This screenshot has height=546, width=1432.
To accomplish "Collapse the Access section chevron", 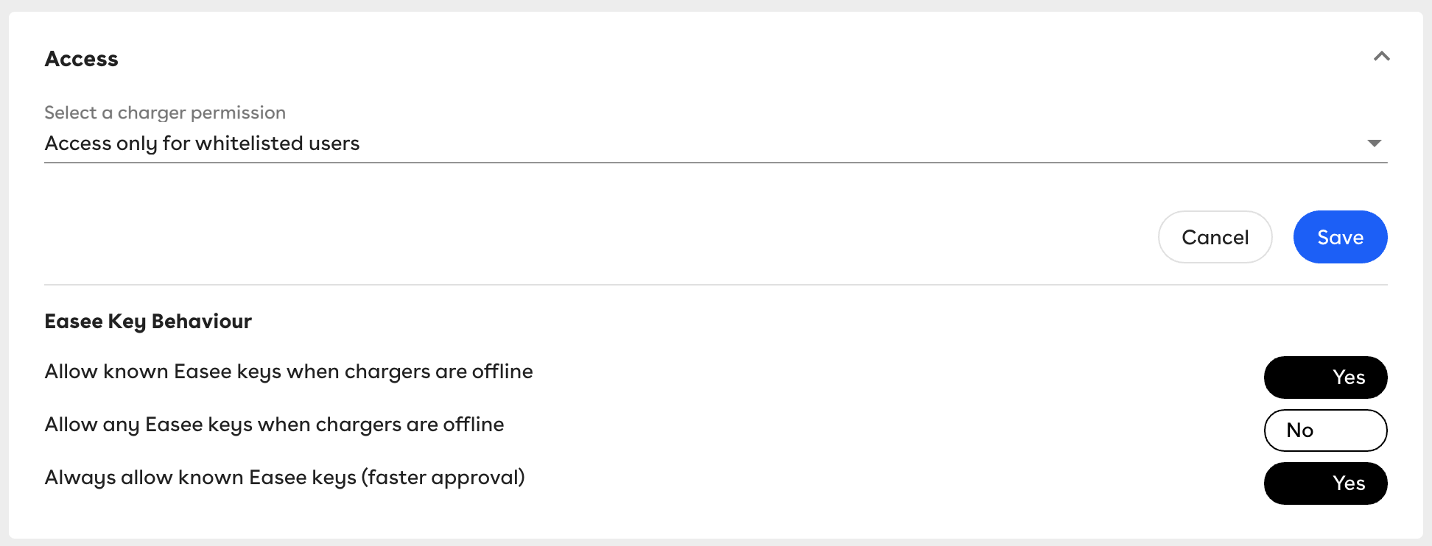I will pos(1381,57).
